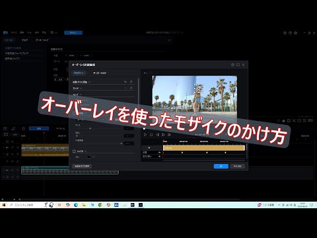The height and width of the screenshot is (238, 317).
Task: Click the slider handle at far right in the dialog
Action: pyautogui.click(x=121, y=143)
